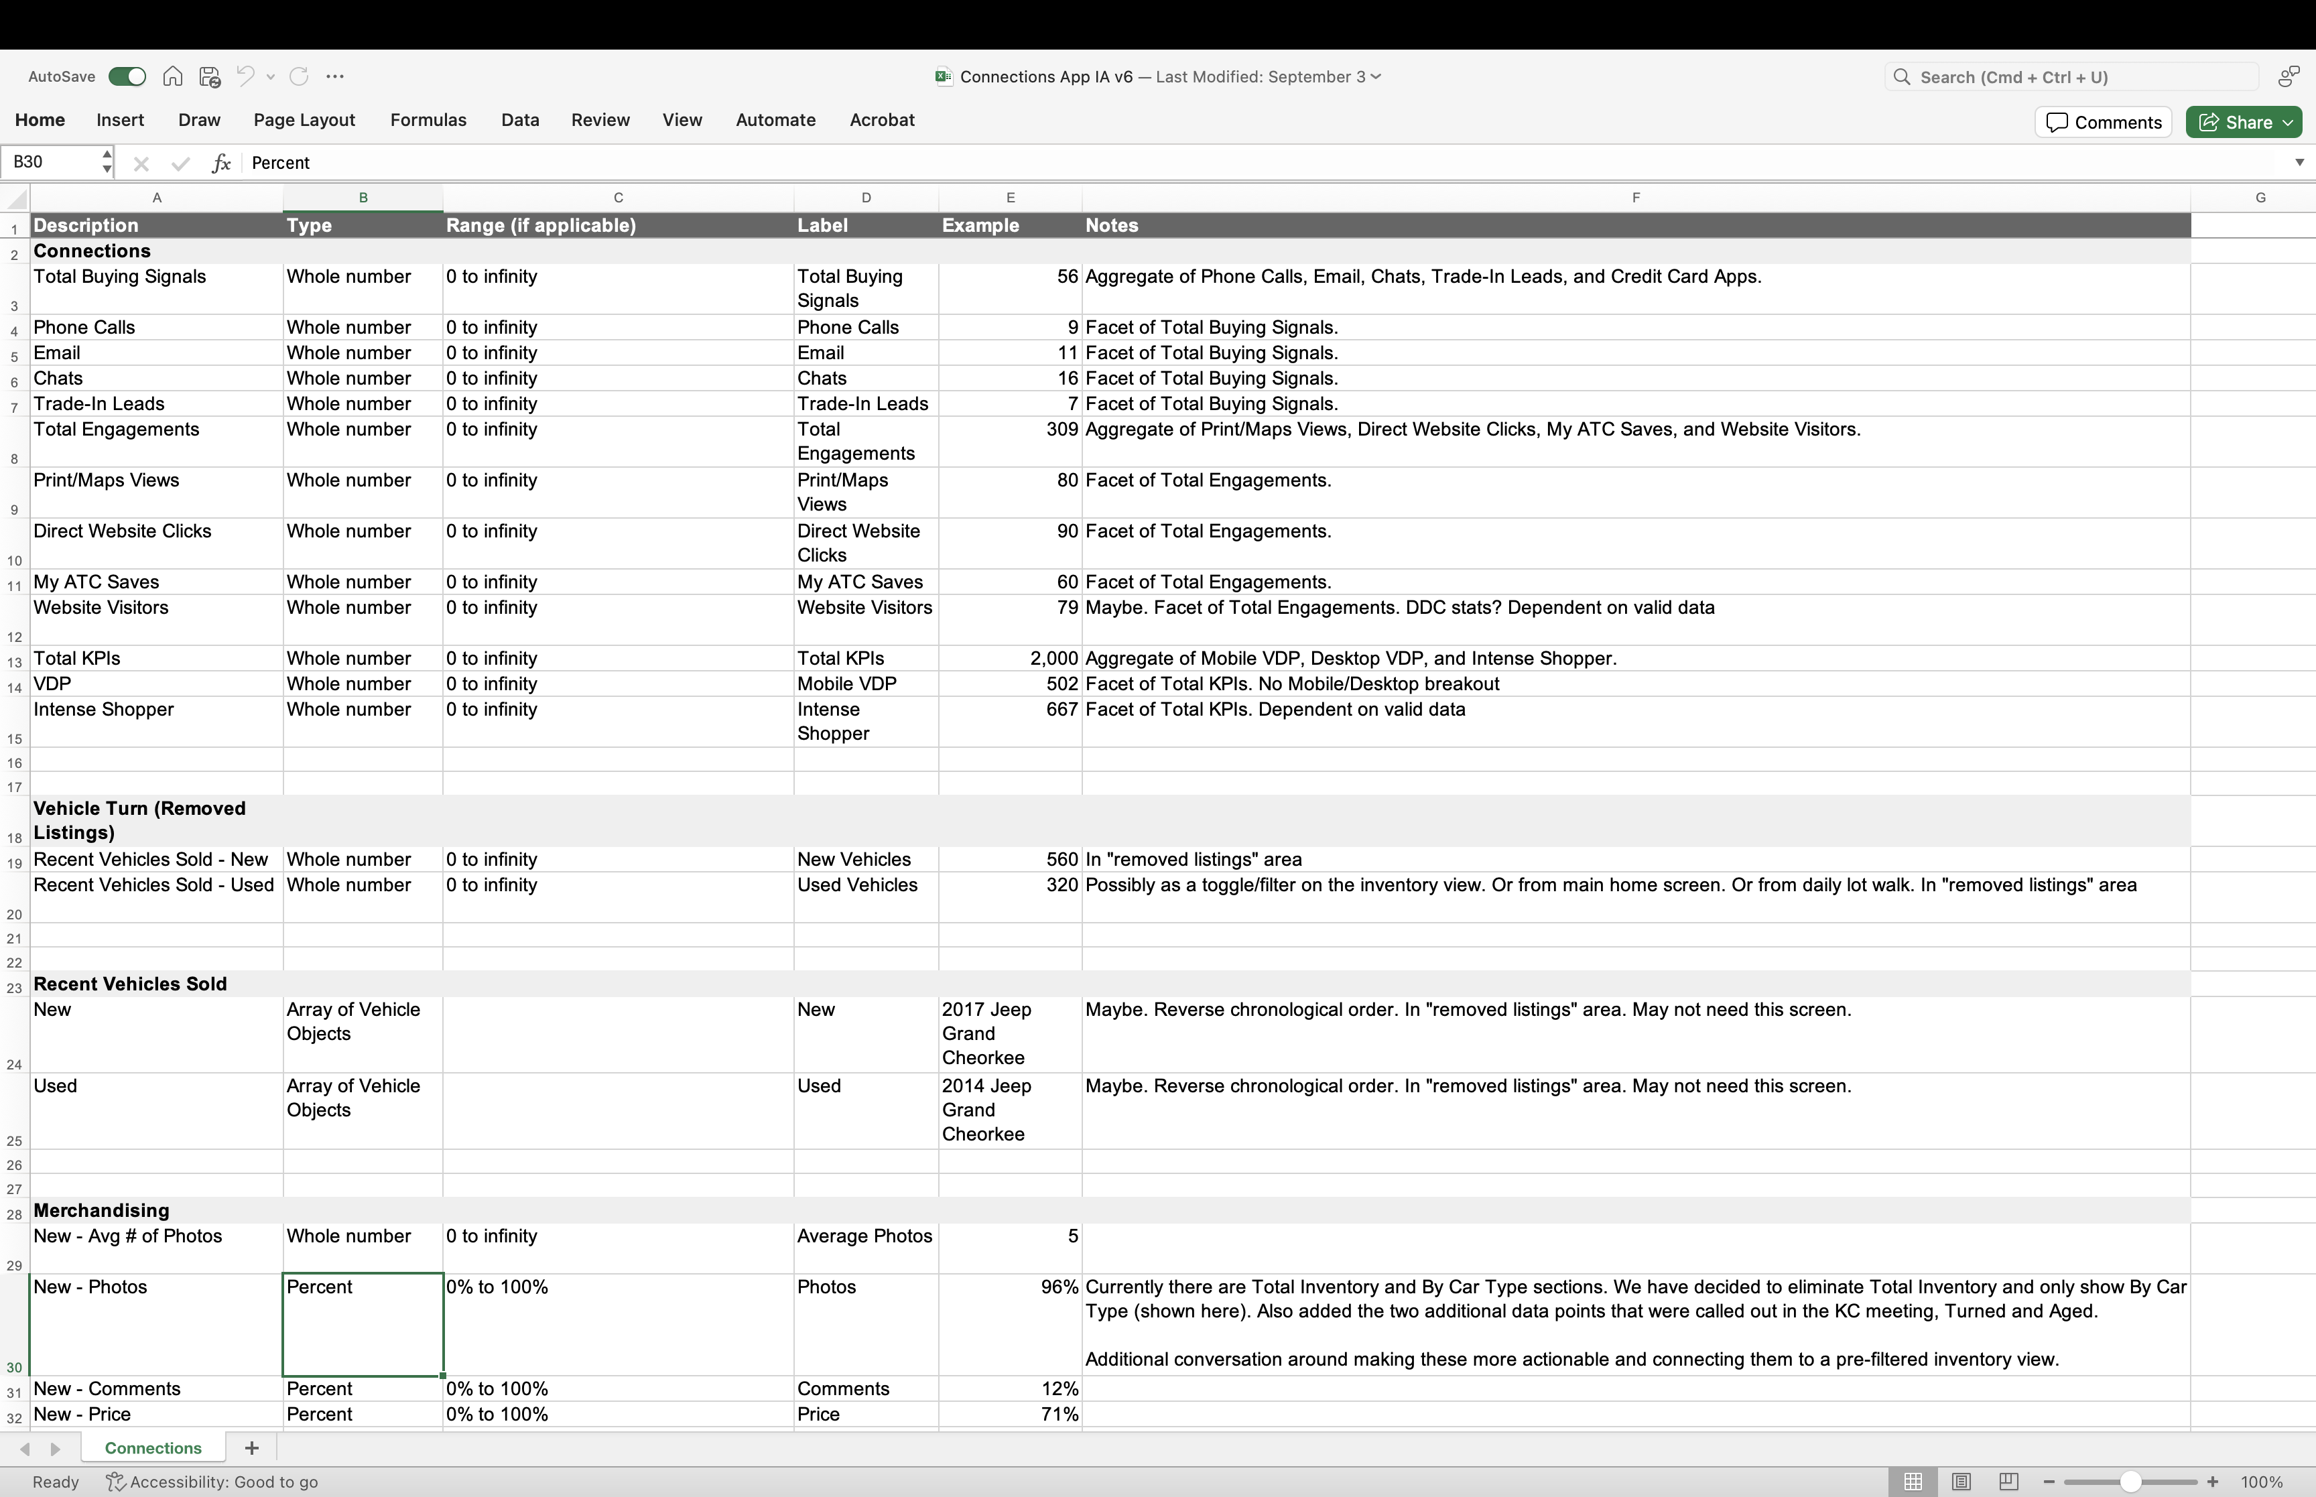Click the New - Comments cell
The width and height of the screenshot is (2316, 1497).
156,1389
